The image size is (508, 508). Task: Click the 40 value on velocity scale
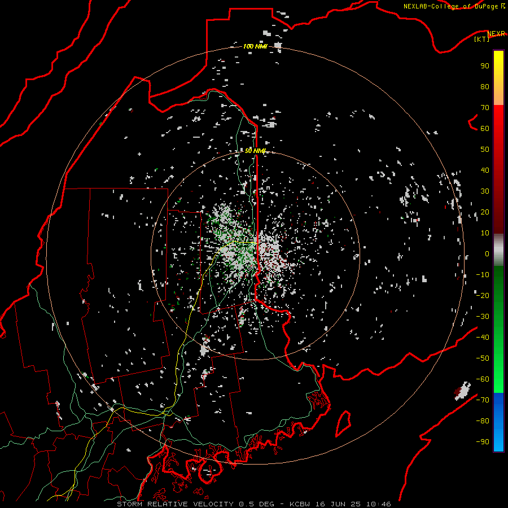tap(485, 170)
